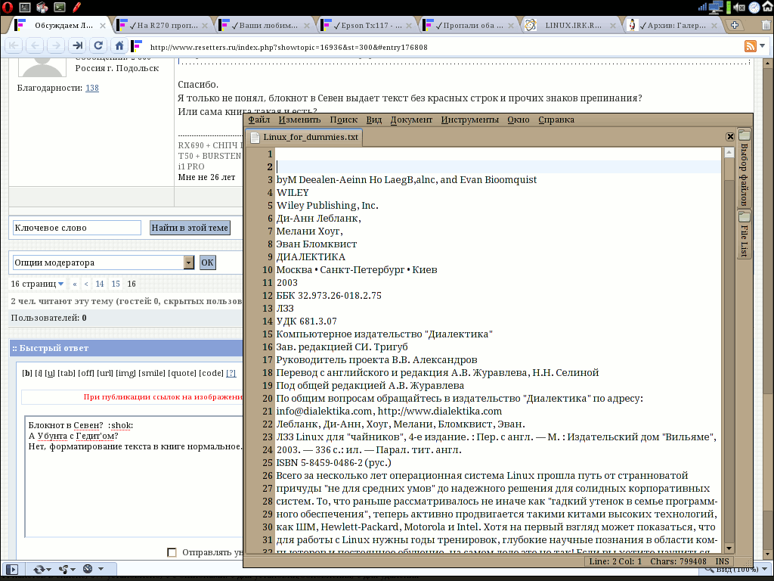Go to the Opera home page

click(119, 46)
